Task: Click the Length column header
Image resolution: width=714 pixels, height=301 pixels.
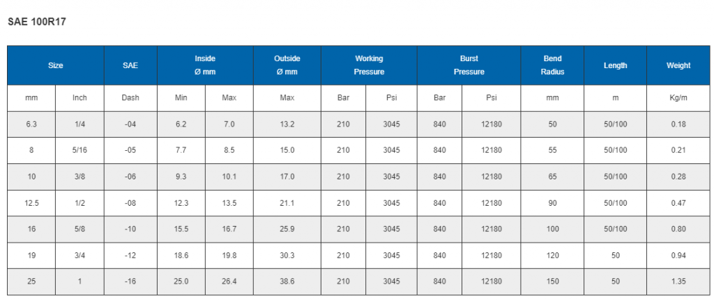Action: tap(615, 65)
